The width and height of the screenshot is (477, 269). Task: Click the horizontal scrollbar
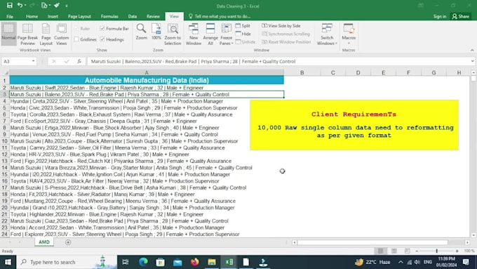[x=372, y=242]
